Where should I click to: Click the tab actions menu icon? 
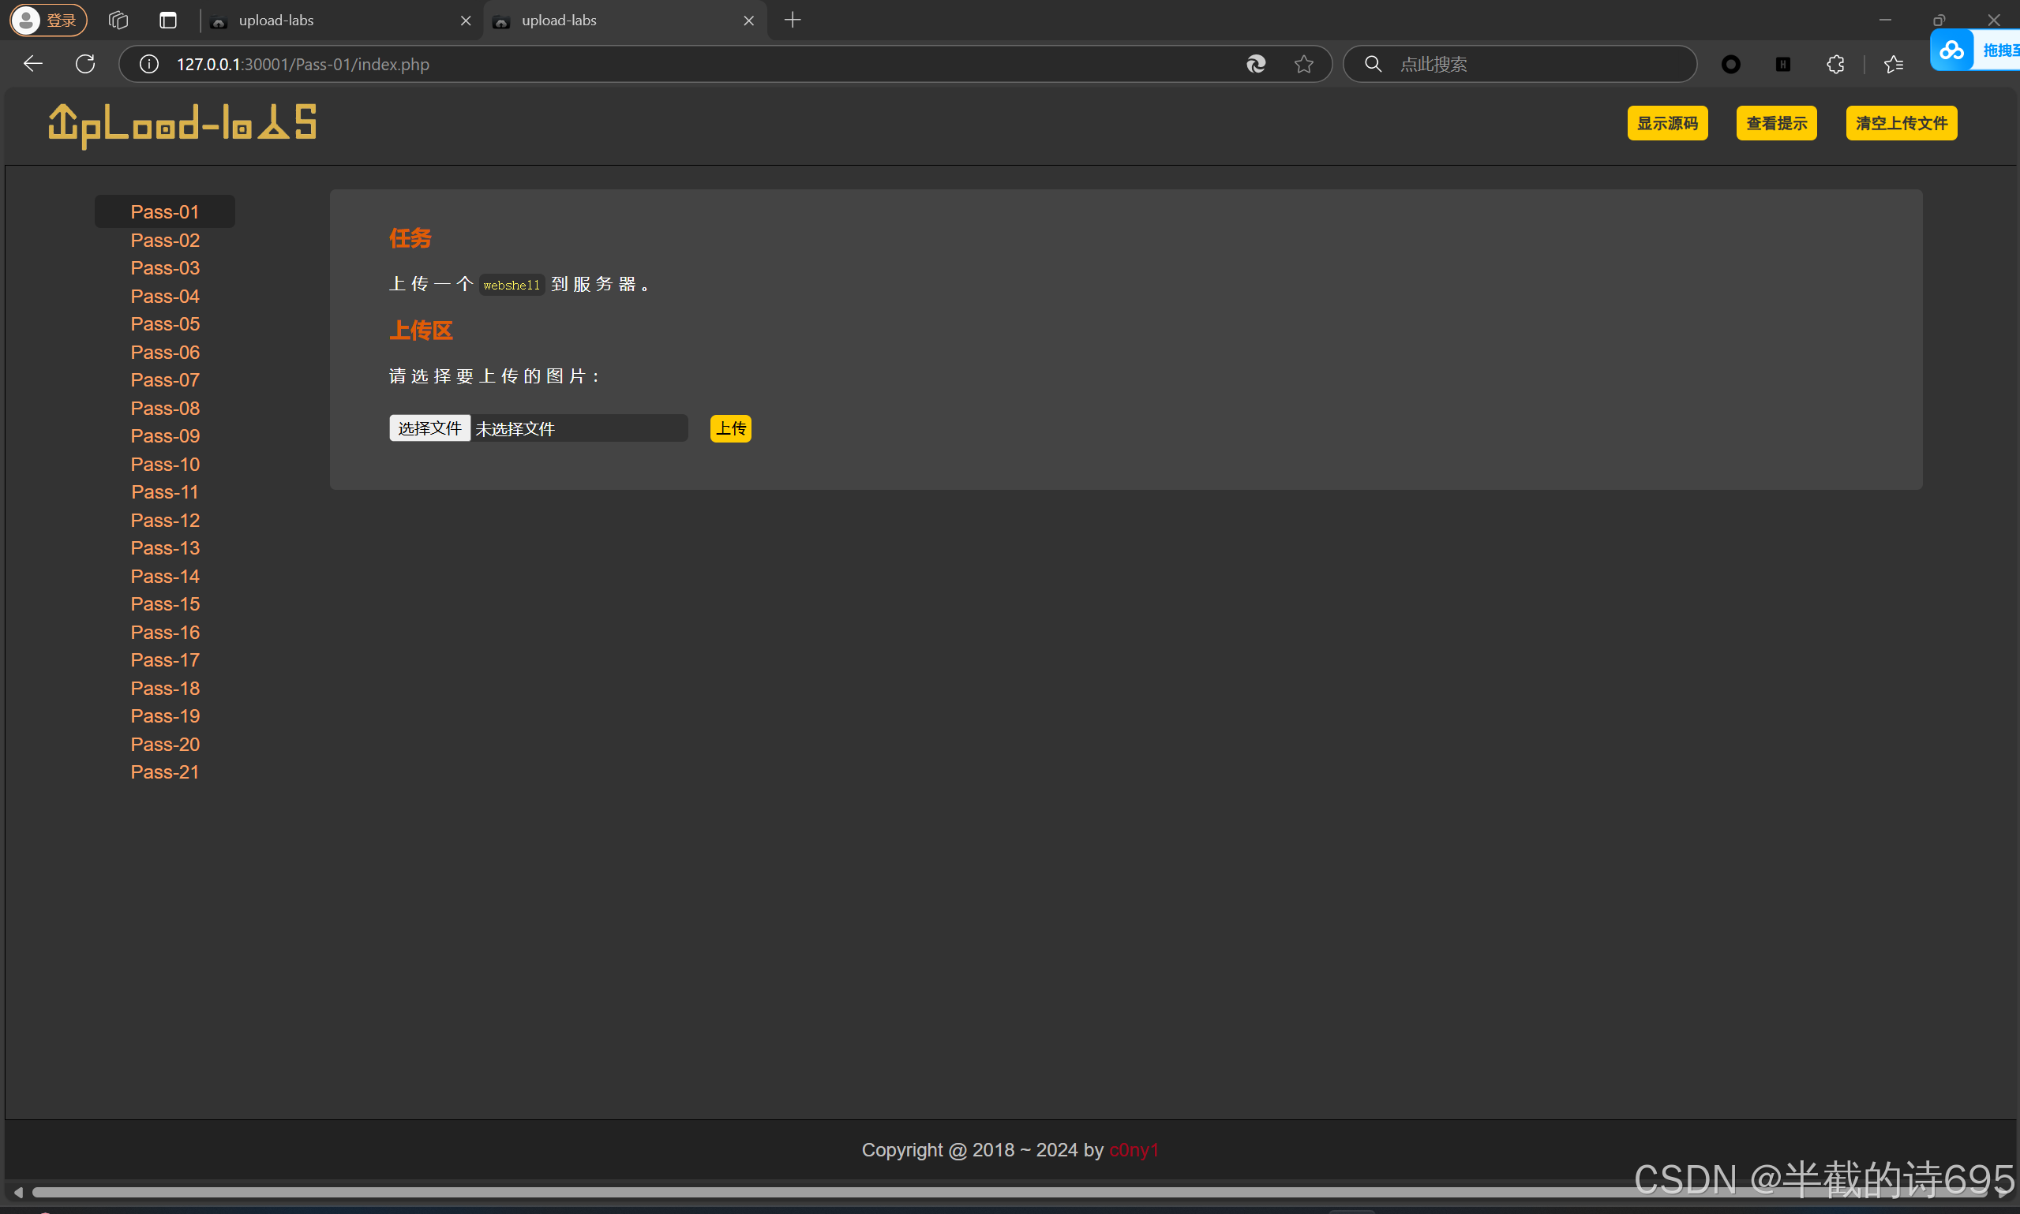168,21
